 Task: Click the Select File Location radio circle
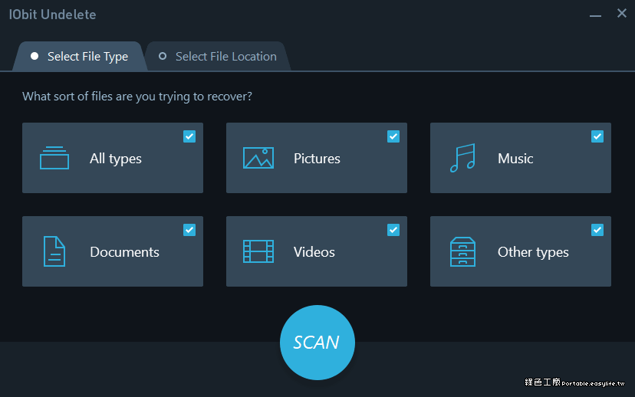(x=163, y=56)
